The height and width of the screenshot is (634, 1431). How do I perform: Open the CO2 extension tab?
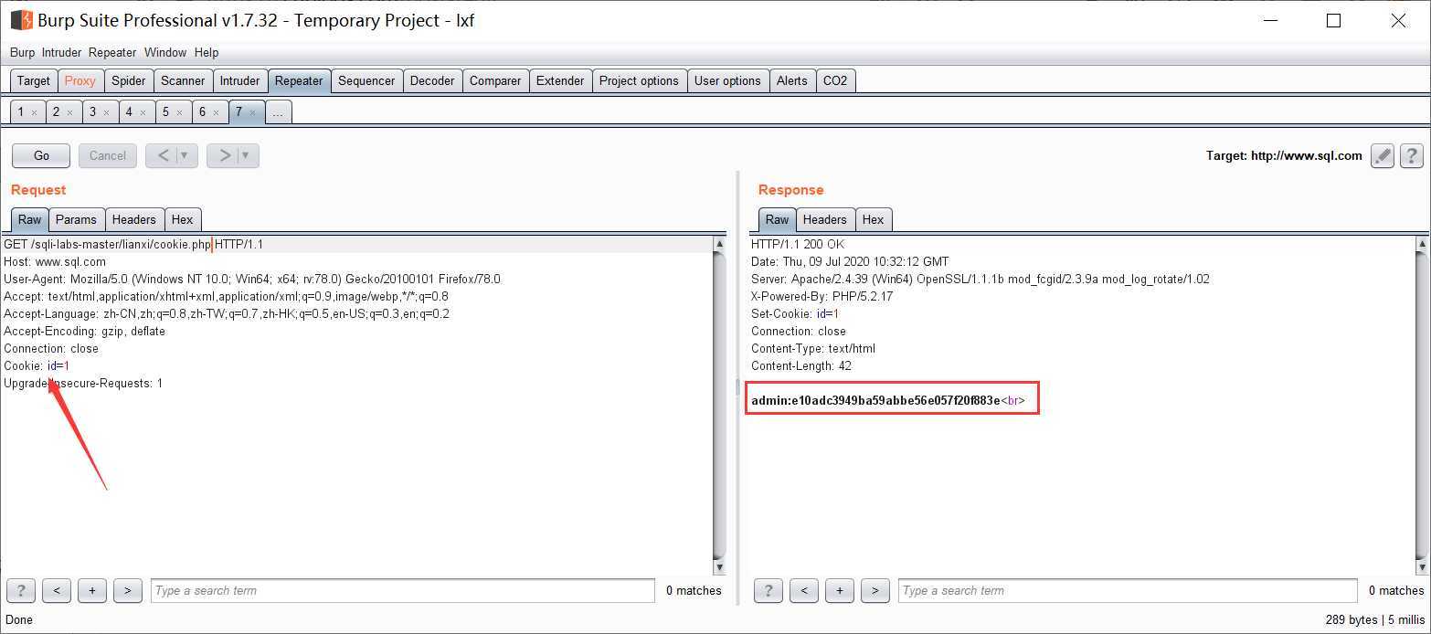(835, 80)
